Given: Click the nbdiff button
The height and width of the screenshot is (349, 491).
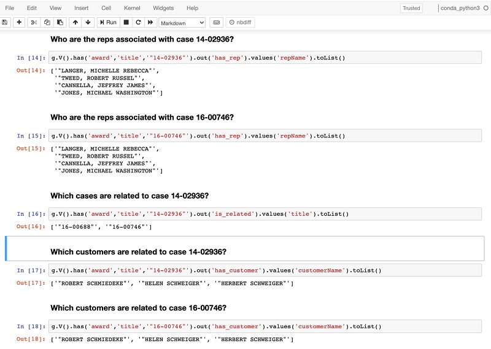Looking at the screenshot, I should click(240, 22).
